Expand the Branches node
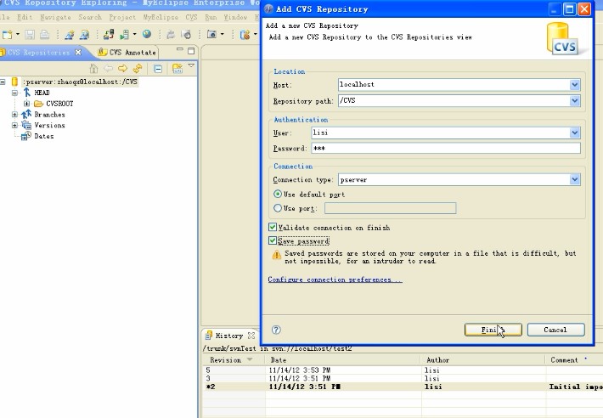This screenshot has height=418, width=603. 14,114
